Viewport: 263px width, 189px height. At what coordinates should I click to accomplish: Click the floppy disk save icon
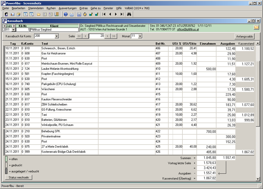pos(79,14)
